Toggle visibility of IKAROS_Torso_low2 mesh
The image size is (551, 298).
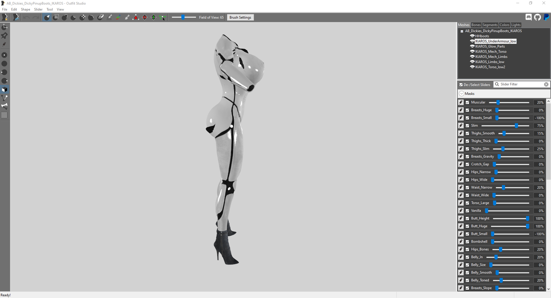[472, 67]
